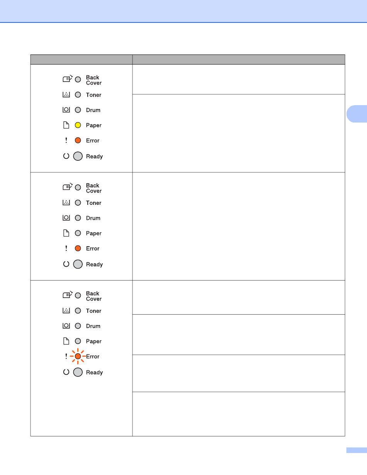This screenshot has height=475, width=367.
Task: Click the exclamation Error icon in the second panel
Action: tap(66, 249)
